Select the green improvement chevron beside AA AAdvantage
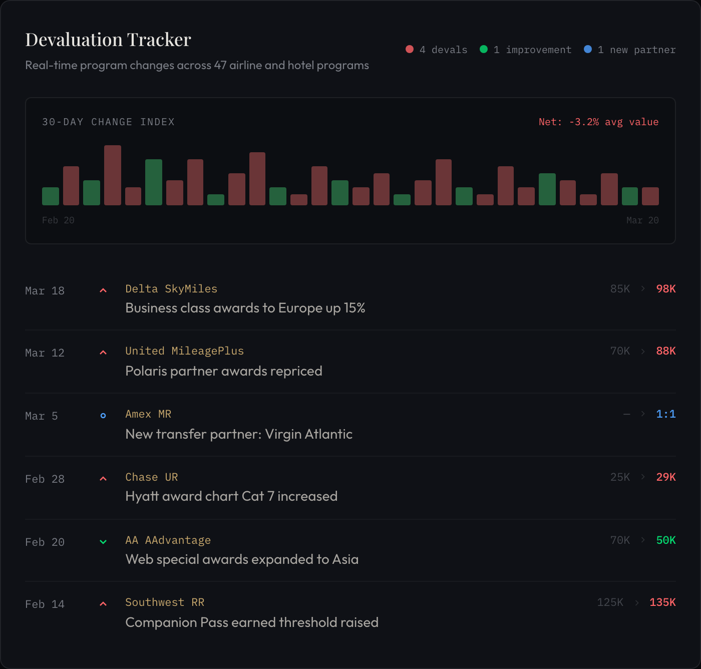This screenshot has height=669, width=701. pos(103,541)
